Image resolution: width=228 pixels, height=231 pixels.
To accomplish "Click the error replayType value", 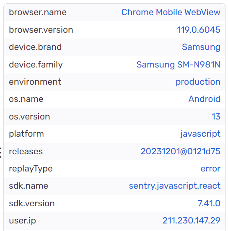I will pos(210,169).
